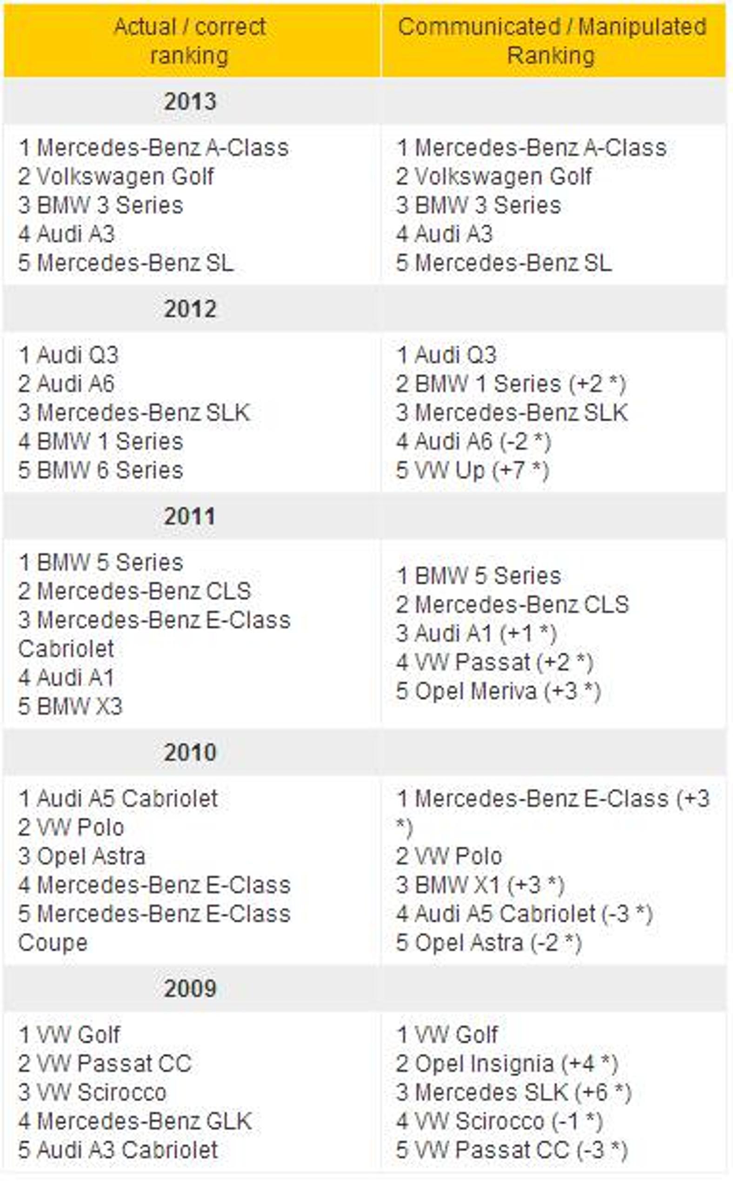Select the 2009 year heading
Viewport: 733px width, 1181px height.
pyautogui.click(x=190, y=989)
